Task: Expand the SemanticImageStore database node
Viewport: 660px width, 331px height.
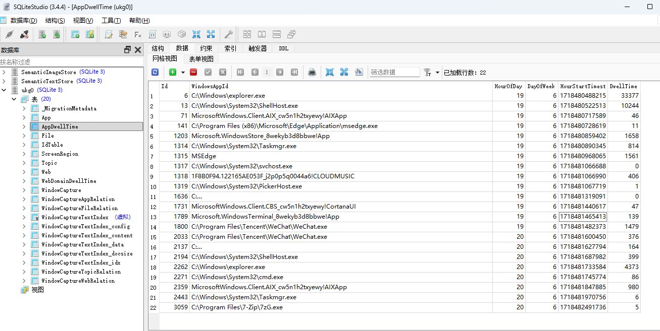Action: (4, 72)
